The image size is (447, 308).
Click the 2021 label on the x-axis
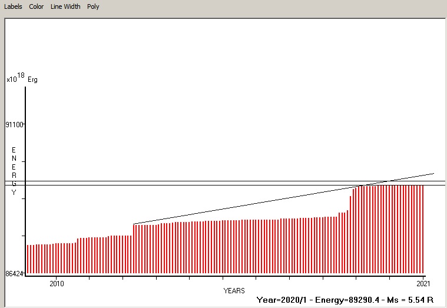(423, 283)
